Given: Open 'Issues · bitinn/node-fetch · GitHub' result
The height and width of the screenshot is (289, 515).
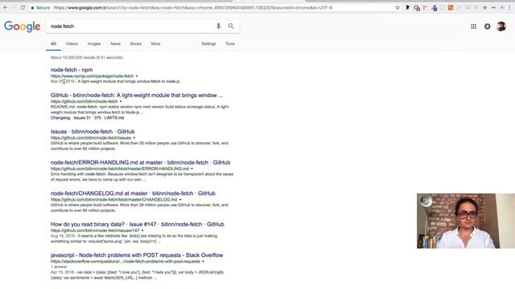Looking at the screenshot, I should (x=93, y=132).
